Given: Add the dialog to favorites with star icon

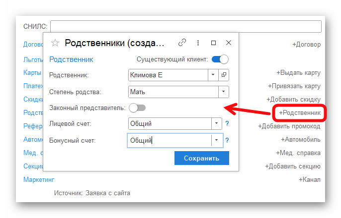Looking at the screenshot, I should (55, 43).
